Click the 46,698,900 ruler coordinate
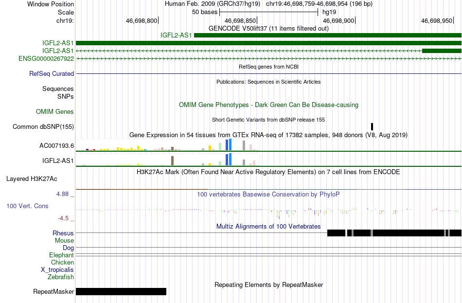The height and width of the screenshot is (303, 462). pos(338,20)
